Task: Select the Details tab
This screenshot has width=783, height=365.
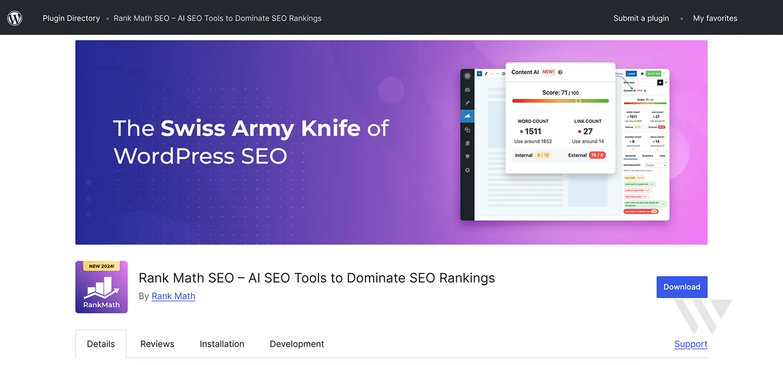Action: coord(101,344)
